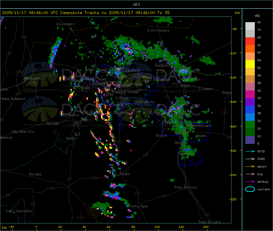Image resolution: width=273 pixels, height=231 pixels.
Task: Select the Cda_Amarilla label
Action: [23, 131]
